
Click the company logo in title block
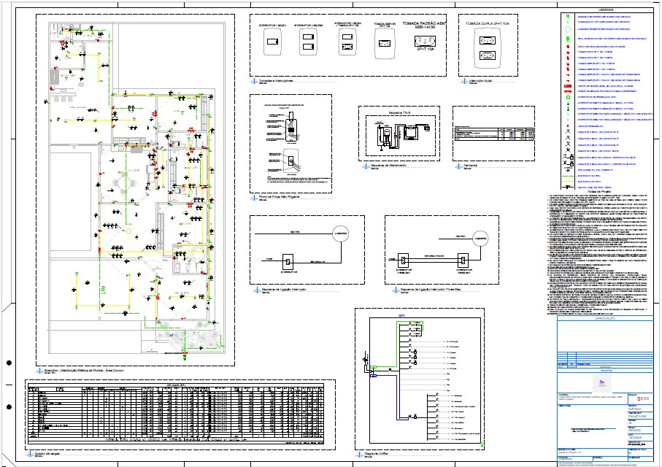[x=602, y=383]
